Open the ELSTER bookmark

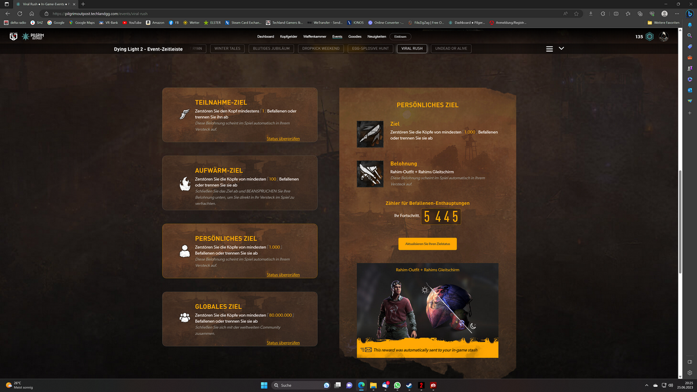coord(212,23)
